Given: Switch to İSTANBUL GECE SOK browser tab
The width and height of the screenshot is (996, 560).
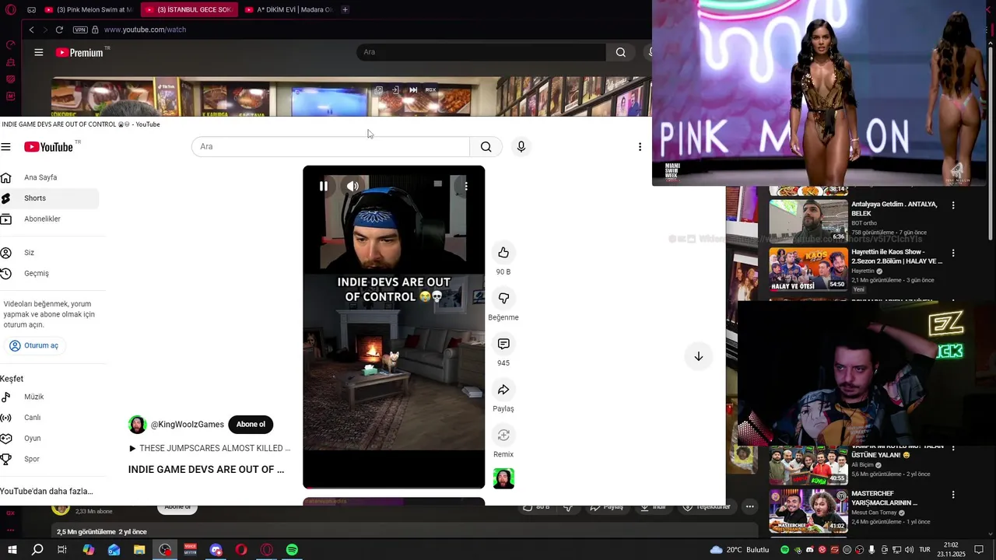Looking at the screenshot, I should click(188, 9).
